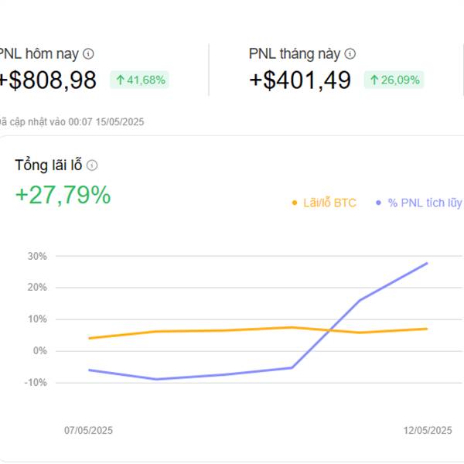
Task: Select the +$401,49 monthly PNL value
Action: [300, 80]
